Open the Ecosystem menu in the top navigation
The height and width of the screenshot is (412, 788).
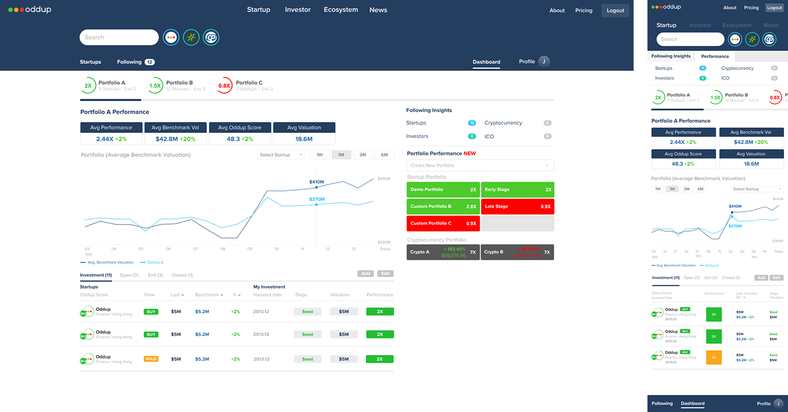(x=341, y=10)
